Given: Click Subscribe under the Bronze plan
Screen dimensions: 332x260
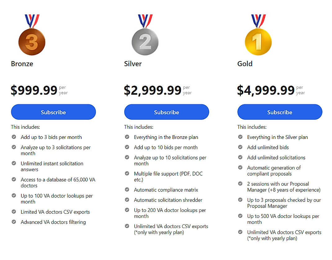Looking at the screenshot, I should pyautogui.click(x=53, y=112).
